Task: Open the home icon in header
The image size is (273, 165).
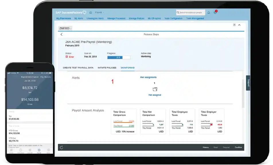Action: pos(91,13)
